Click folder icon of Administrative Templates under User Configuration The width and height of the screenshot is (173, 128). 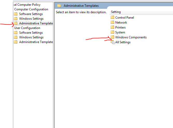(16, 42)
